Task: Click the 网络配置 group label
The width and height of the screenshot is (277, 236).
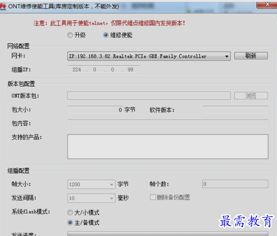Action: [x=18, y=46]
